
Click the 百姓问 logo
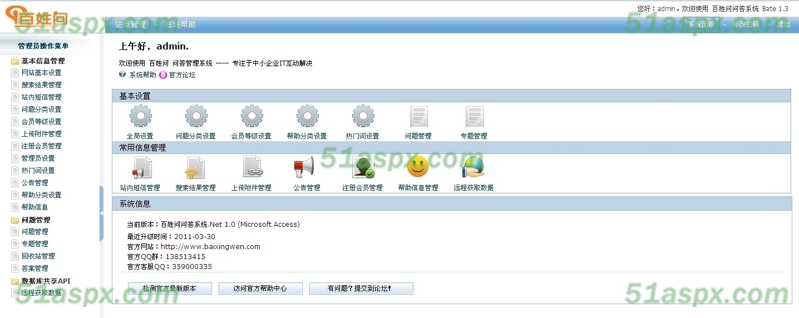pyautogui.click(x=37, y=18)
